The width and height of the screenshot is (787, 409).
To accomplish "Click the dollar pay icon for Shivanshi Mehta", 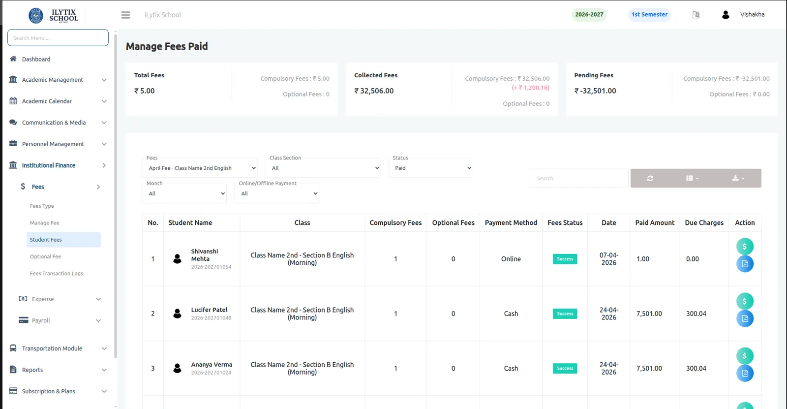I will [745, 247].
